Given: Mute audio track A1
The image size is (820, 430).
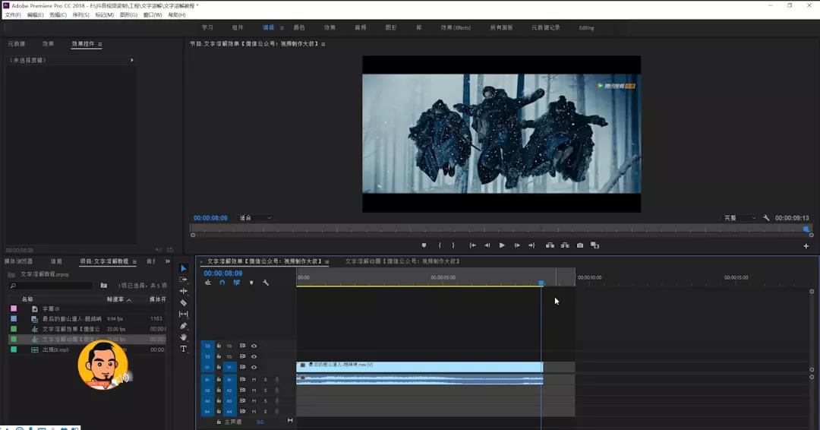Looking at the screenshot, I should 254,380.
